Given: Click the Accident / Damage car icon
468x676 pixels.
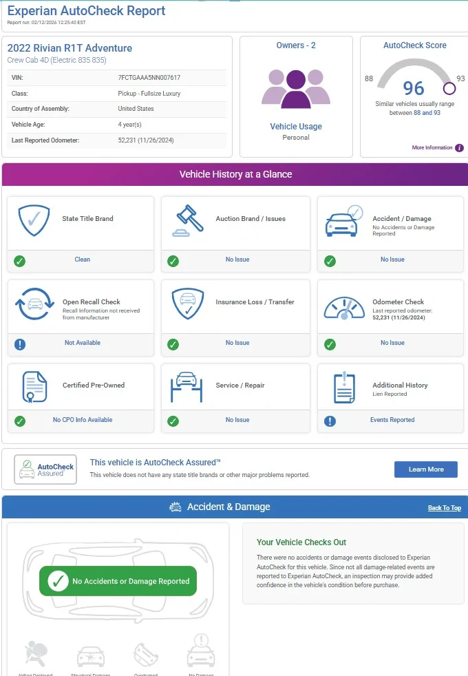Looking at the screenshot, I should point(344,221).
